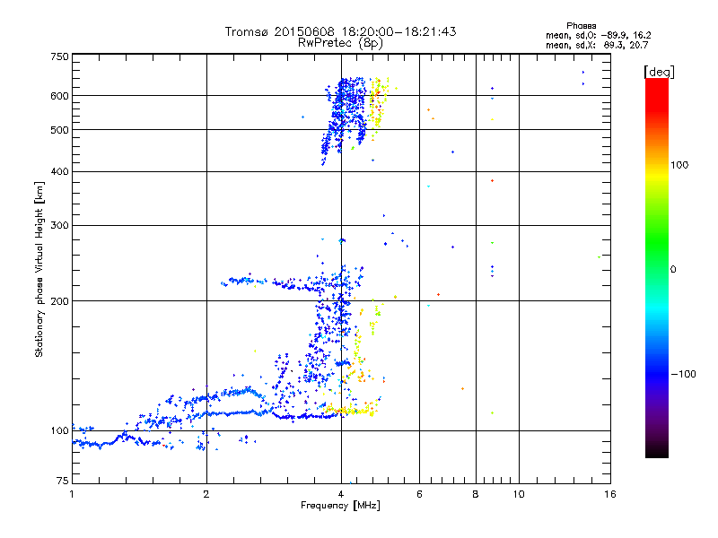
Task: Click y-axis tick label "75"
Action: tap(63, 481)
